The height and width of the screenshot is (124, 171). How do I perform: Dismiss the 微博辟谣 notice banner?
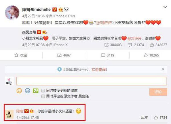(163, 70)
